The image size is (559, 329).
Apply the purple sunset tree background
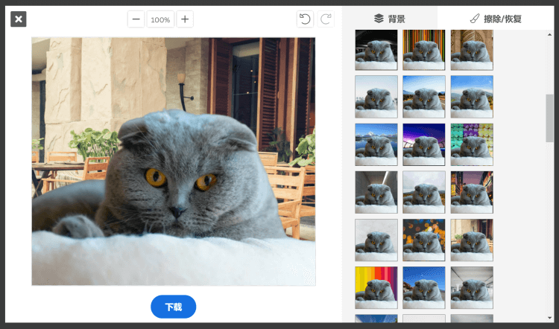(424, 144)
